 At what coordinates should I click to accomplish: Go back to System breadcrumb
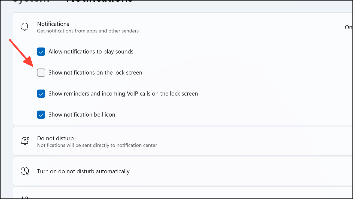coord(30,1)
